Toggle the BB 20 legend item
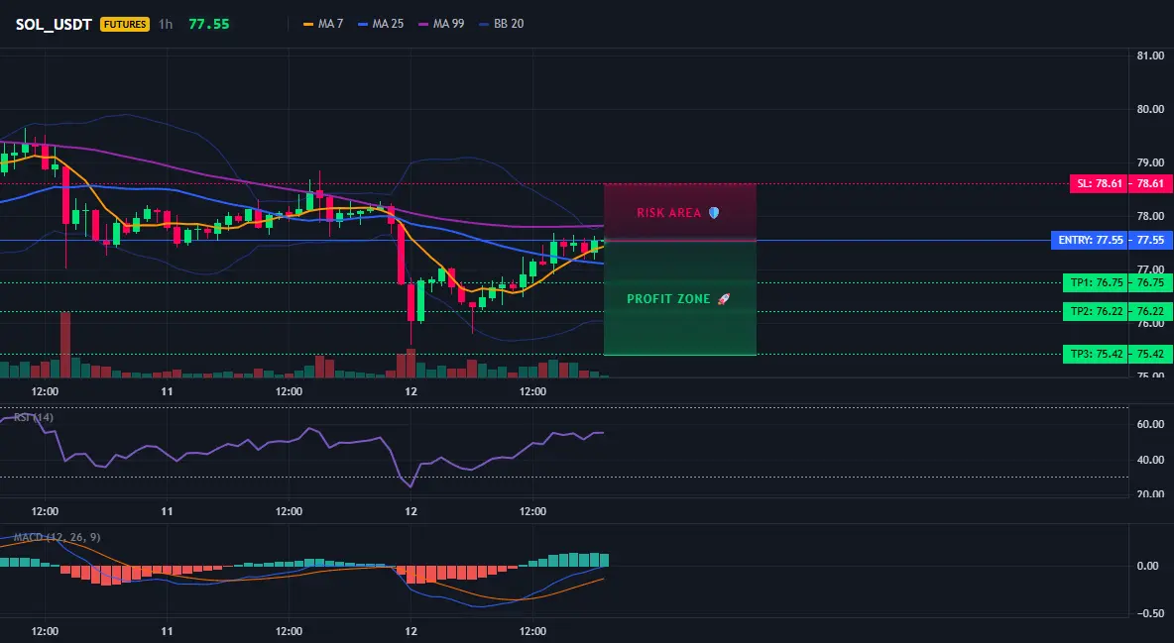 [x=501, y=24]
